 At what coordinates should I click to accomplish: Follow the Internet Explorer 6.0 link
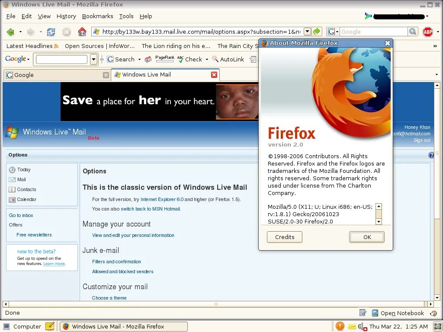tap(162, 199)
